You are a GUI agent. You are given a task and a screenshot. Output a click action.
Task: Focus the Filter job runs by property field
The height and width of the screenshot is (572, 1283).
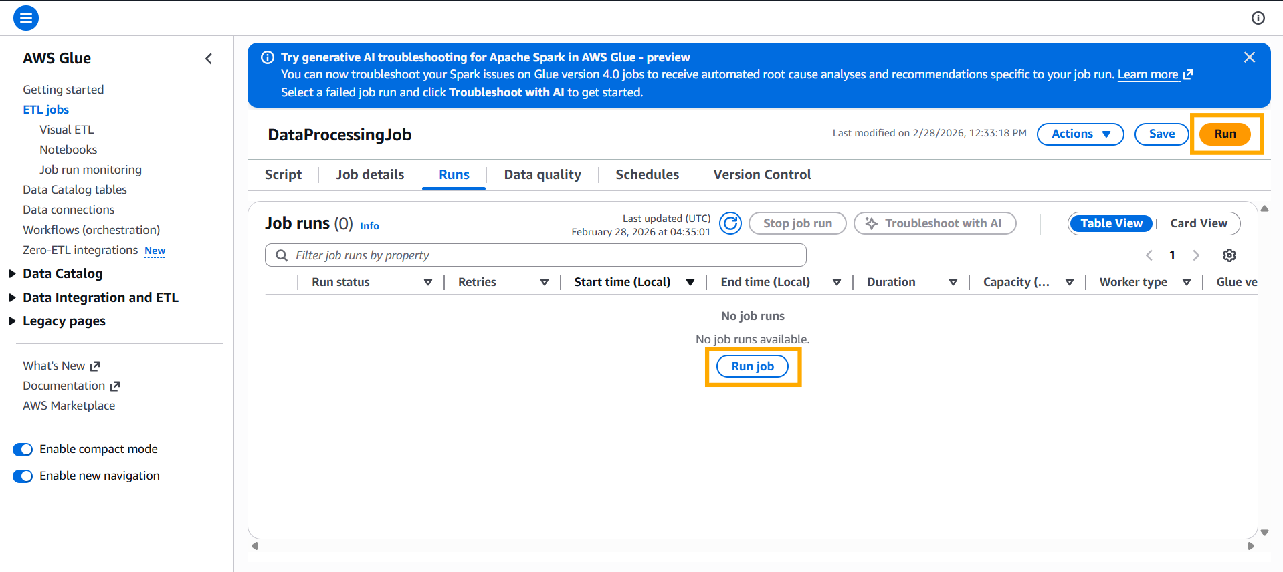click(536, 255)
